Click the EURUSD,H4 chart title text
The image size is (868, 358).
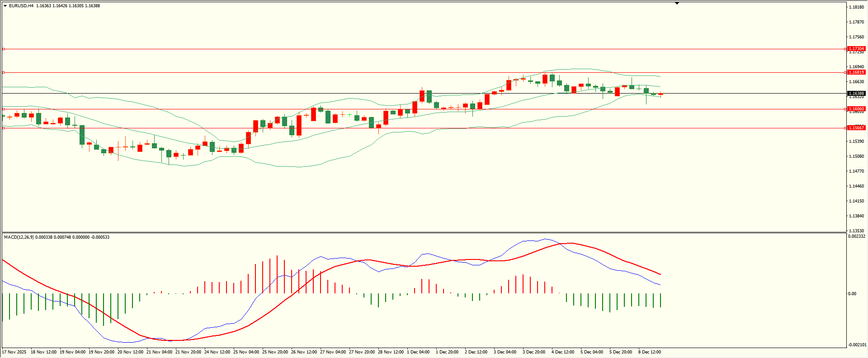(21, 6)
